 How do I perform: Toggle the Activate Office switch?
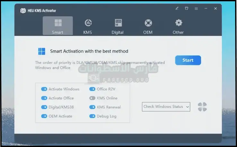(x=44, y=98)
